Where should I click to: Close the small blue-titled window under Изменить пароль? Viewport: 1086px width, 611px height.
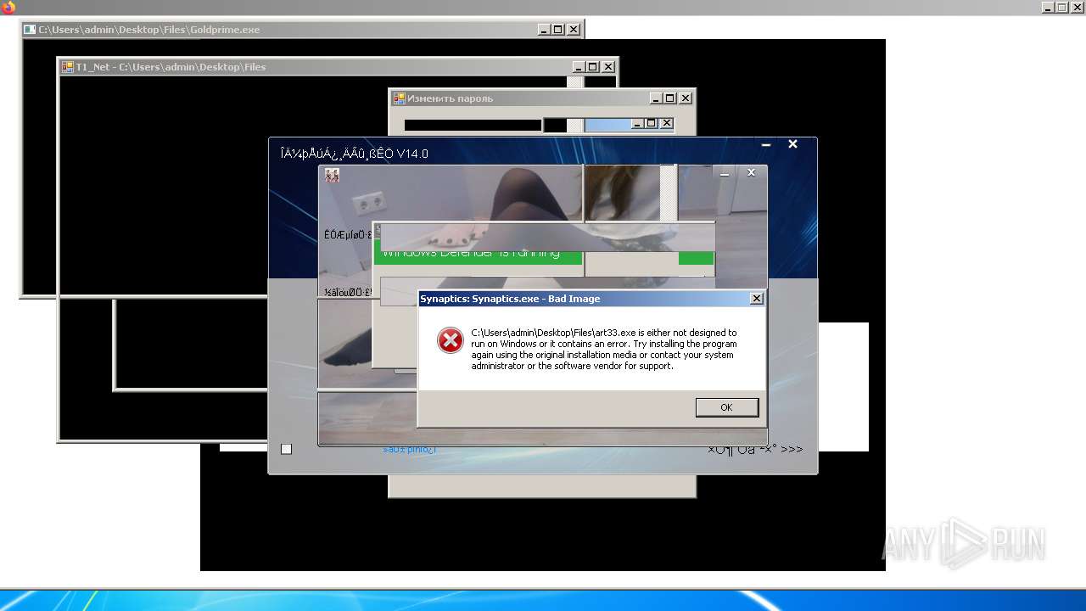[667, 124]
